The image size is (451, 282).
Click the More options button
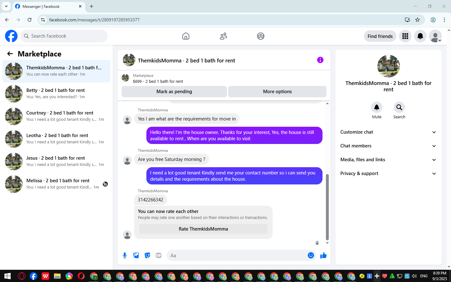pyautogui.click(x=277, y=92)
